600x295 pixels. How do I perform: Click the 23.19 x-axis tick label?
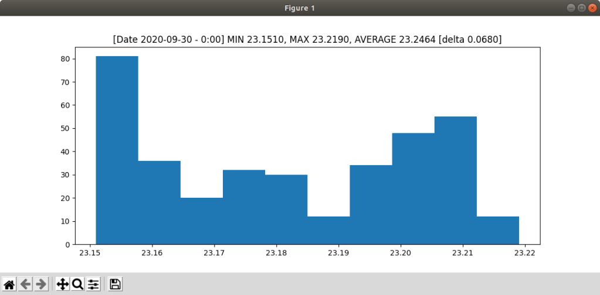pyautogui.click(x=338, y=253)
